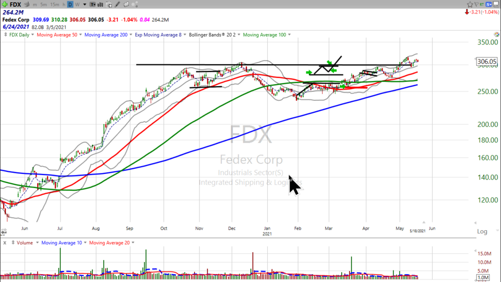Click the pencil drawing tools icon
This screenshot has height=282, width=501.
click(117, 5)
